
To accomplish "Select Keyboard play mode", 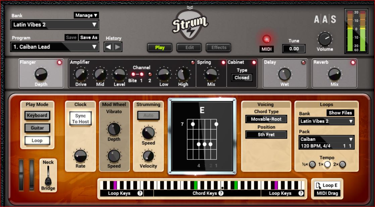I will click(x=37, y=116).
